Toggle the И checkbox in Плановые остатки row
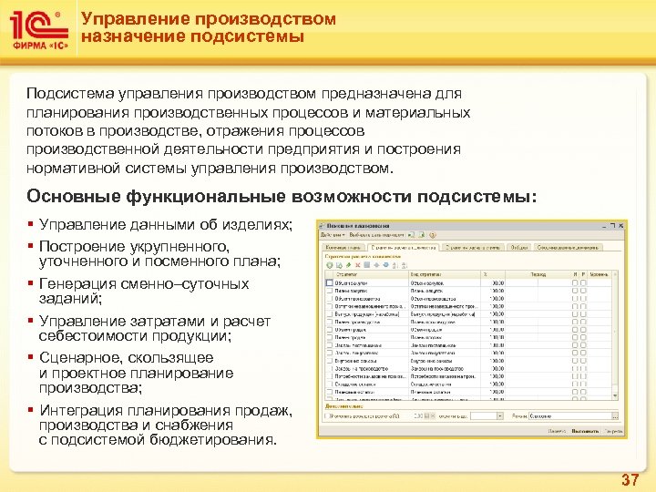 (575, 392)
